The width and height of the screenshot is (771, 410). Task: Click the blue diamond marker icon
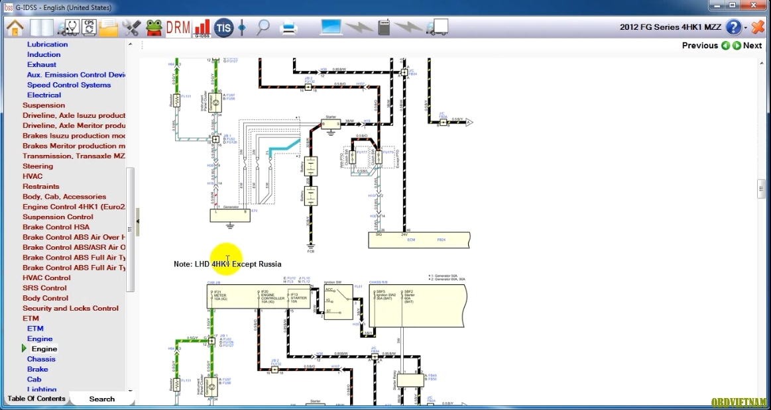242,28
